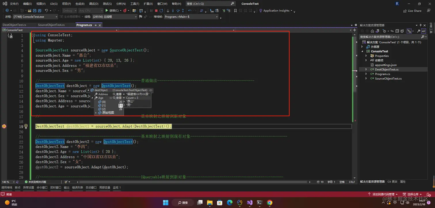
Task: Click the green Continue debugging play icon
Action: point(106,10)
